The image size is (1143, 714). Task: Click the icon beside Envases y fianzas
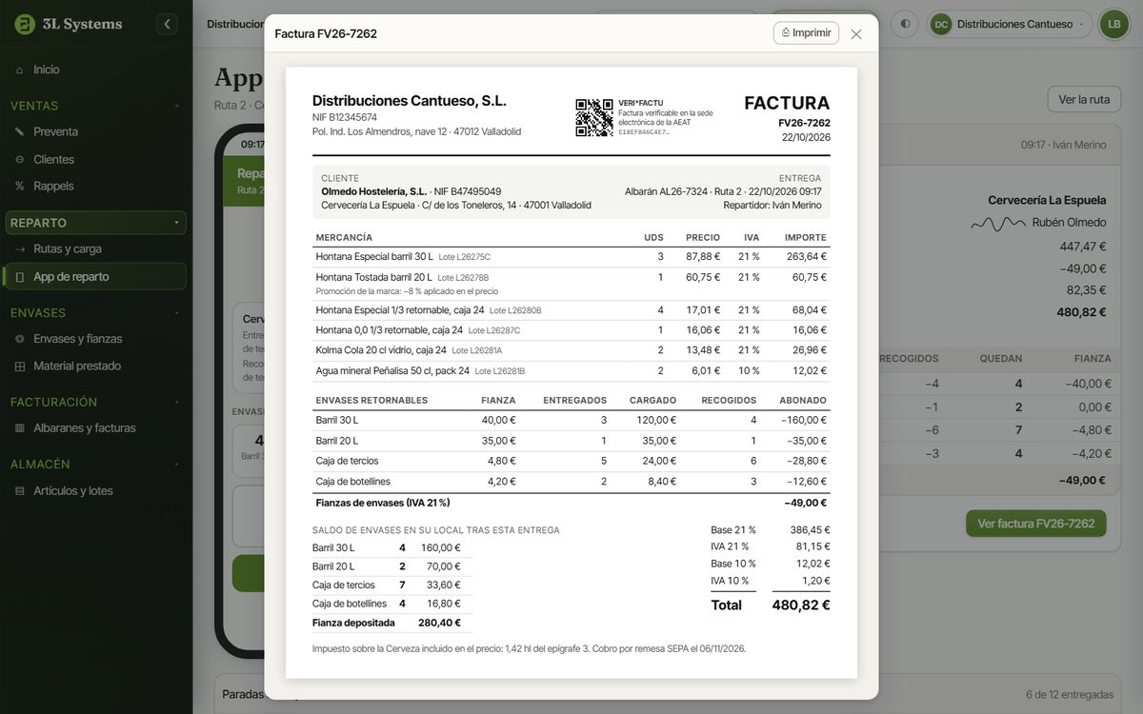click(x=20, y=339)
